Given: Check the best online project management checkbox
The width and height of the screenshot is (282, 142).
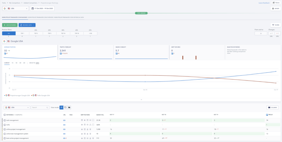Looking at the screenshot, I should click(5, 138).
